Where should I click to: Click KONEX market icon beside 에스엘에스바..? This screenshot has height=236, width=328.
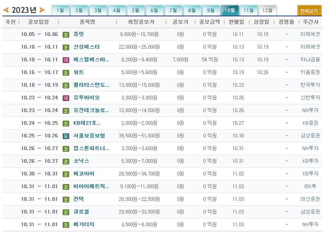[66, 60]
